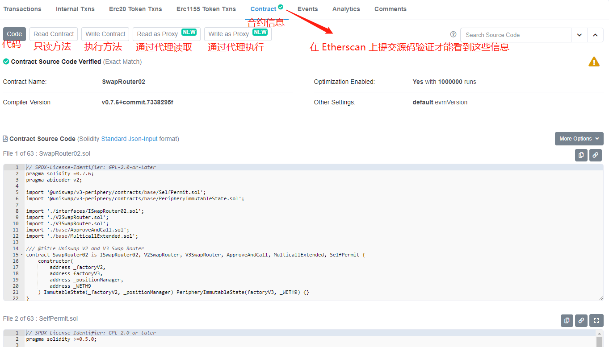This screenshot has height=347, width=609.
Task: Copy SwapRouter02.sol source code icon
Action: click(581, 155)
